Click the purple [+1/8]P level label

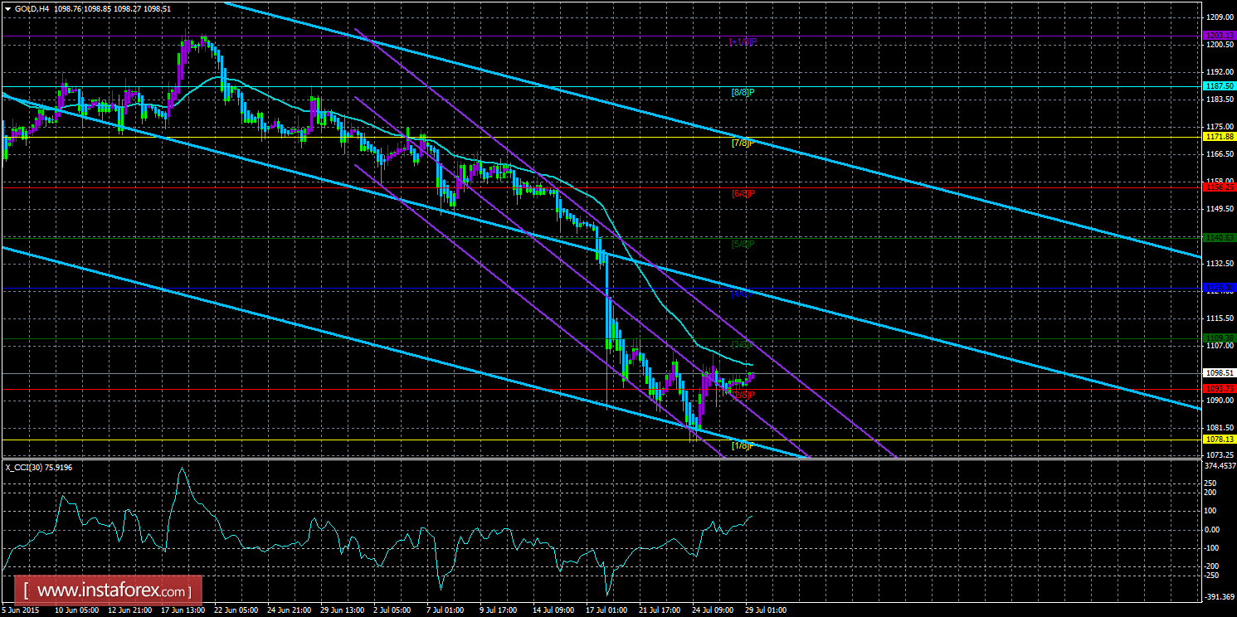(742, 41)
